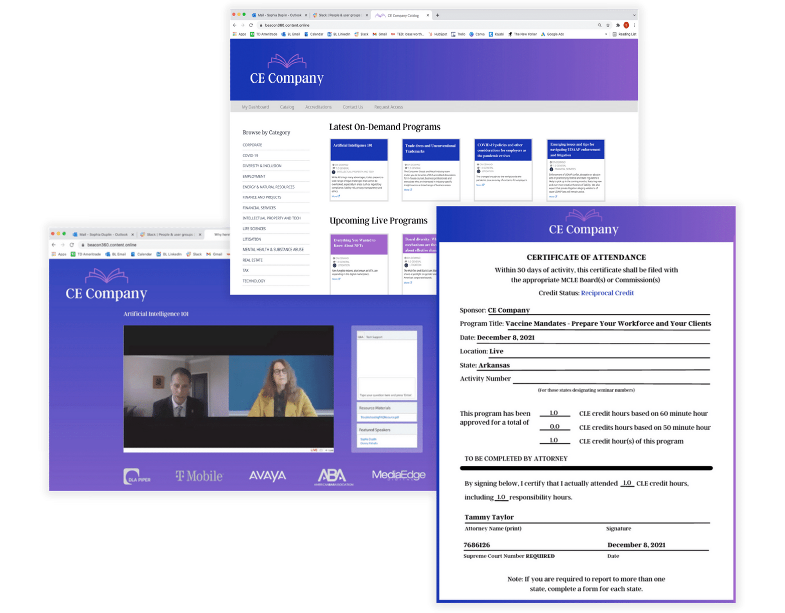Image resolution: width=785 pixels, height=613 pixels.
Task: Toggle the bookmark star in the address bar
Action: coord(608,25)
